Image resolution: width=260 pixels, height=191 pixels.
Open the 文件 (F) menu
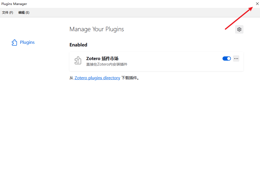tap(8, 13)
